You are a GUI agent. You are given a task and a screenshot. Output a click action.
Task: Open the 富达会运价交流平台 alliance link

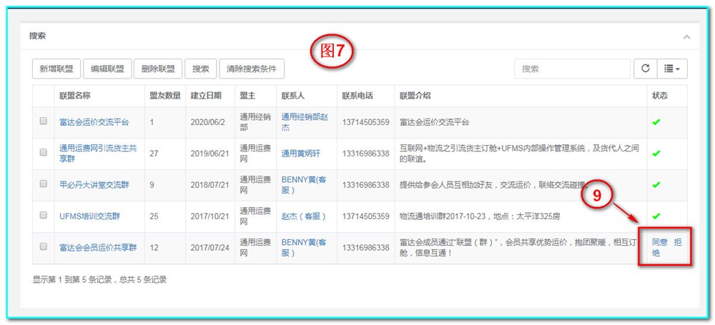click(x=94, y=122)
